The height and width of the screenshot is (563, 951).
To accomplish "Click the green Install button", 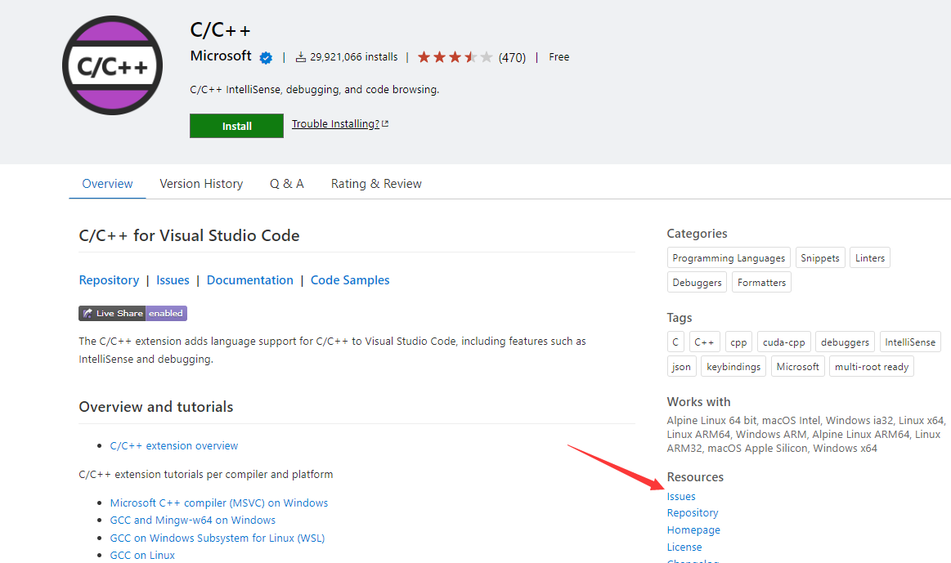I will 236,126.
